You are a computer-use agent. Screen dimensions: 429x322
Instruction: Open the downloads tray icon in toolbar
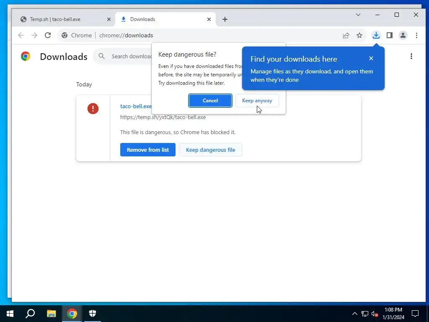pyautogui.click(x=376, y=35)
